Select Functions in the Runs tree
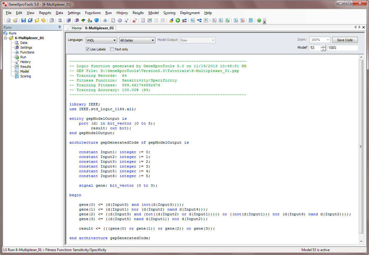The width and height of the screenshot is (369, 255). (27, 52)
